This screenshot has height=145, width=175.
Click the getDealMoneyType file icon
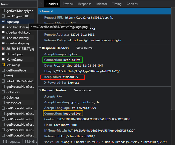click(3, 11)
